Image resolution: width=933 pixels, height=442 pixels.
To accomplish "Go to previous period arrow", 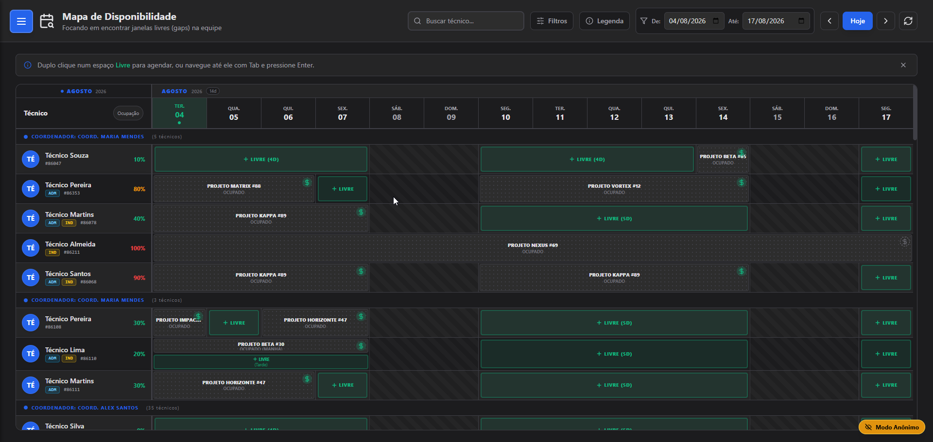I will click(829, 21).
